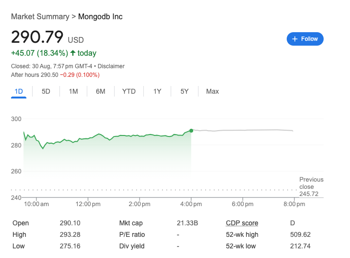
Task: Click the Mkt cap value 21.33B
Action: pyautogui.click(x=187, y=223)
